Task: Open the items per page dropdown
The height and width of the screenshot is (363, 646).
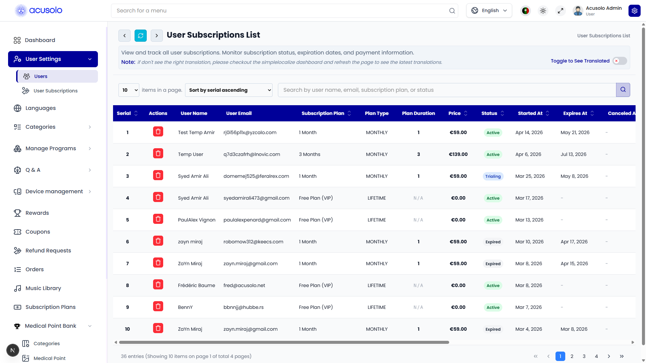Action: point(129,90)
